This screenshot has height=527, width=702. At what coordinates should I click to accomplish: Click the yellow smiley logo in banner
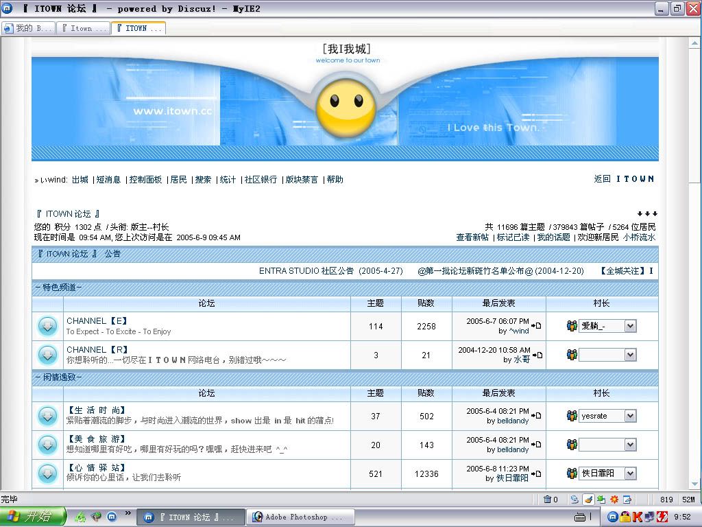(346, 108)
